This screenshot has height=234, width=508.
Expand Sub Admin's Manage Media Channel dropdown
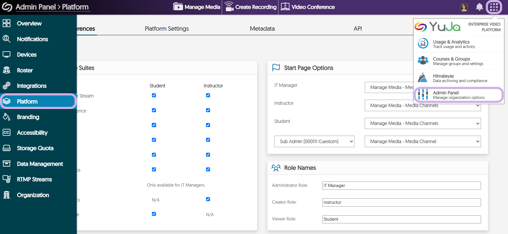pos(422,142)
